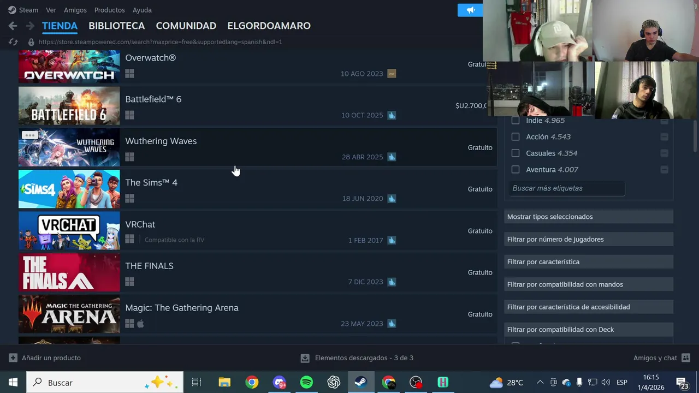Open Magic: The Gathering Arena link
This screenshot has width=699, height=393.
182,308
